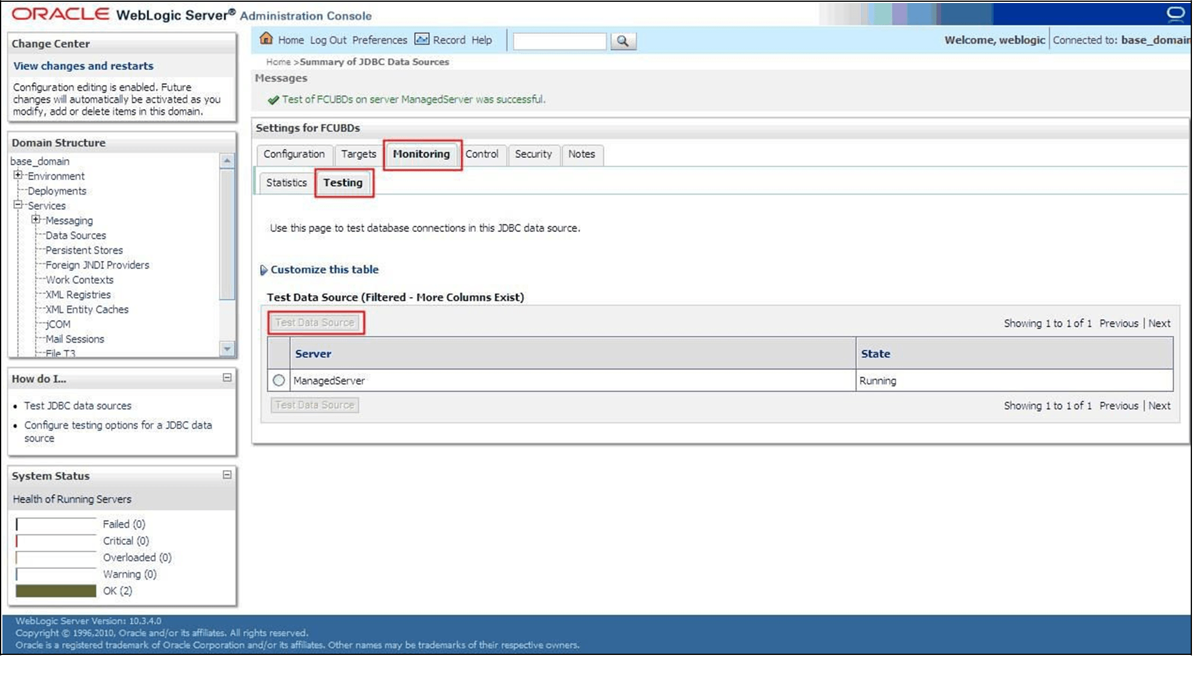Viewport: 1204px width, 673px height.
Task: Switch to the Statistics sub-tab
Action: (x=286, y=183)
